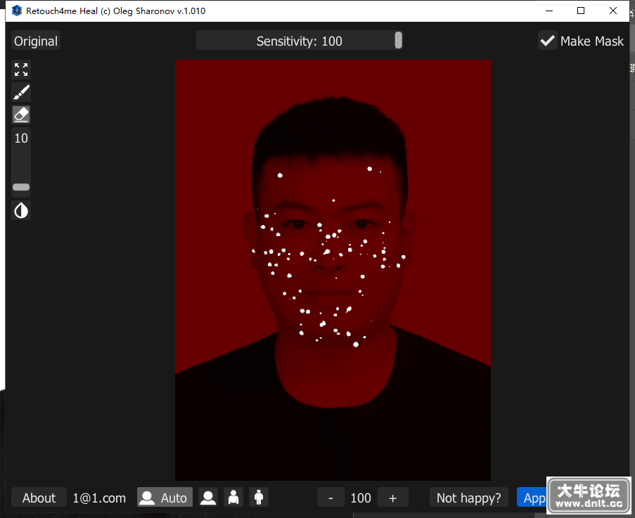Click the 1@1.com account label

(x=99, y=498)
